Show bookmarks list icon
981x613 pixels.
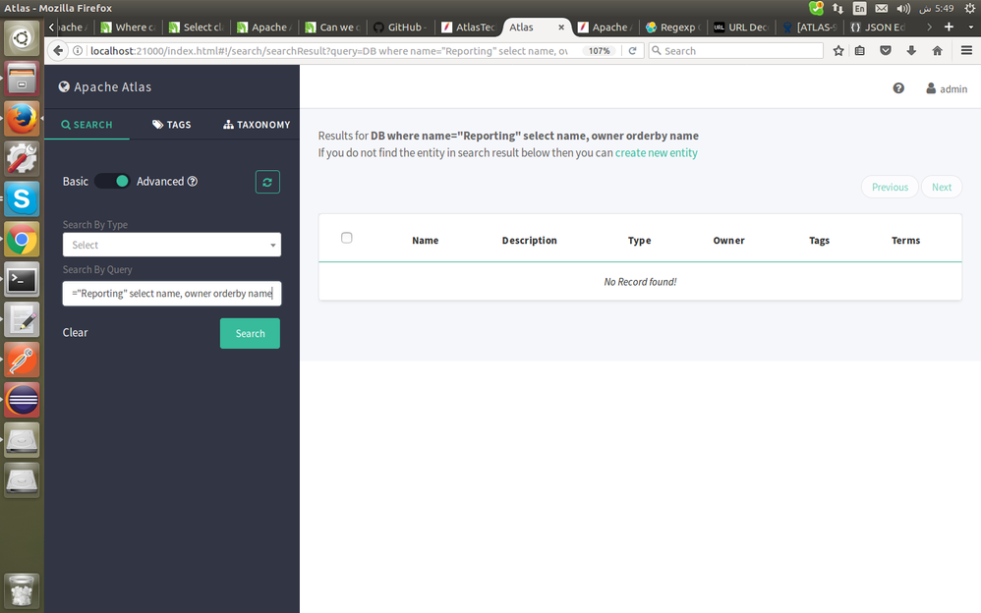tap(860, 51)
